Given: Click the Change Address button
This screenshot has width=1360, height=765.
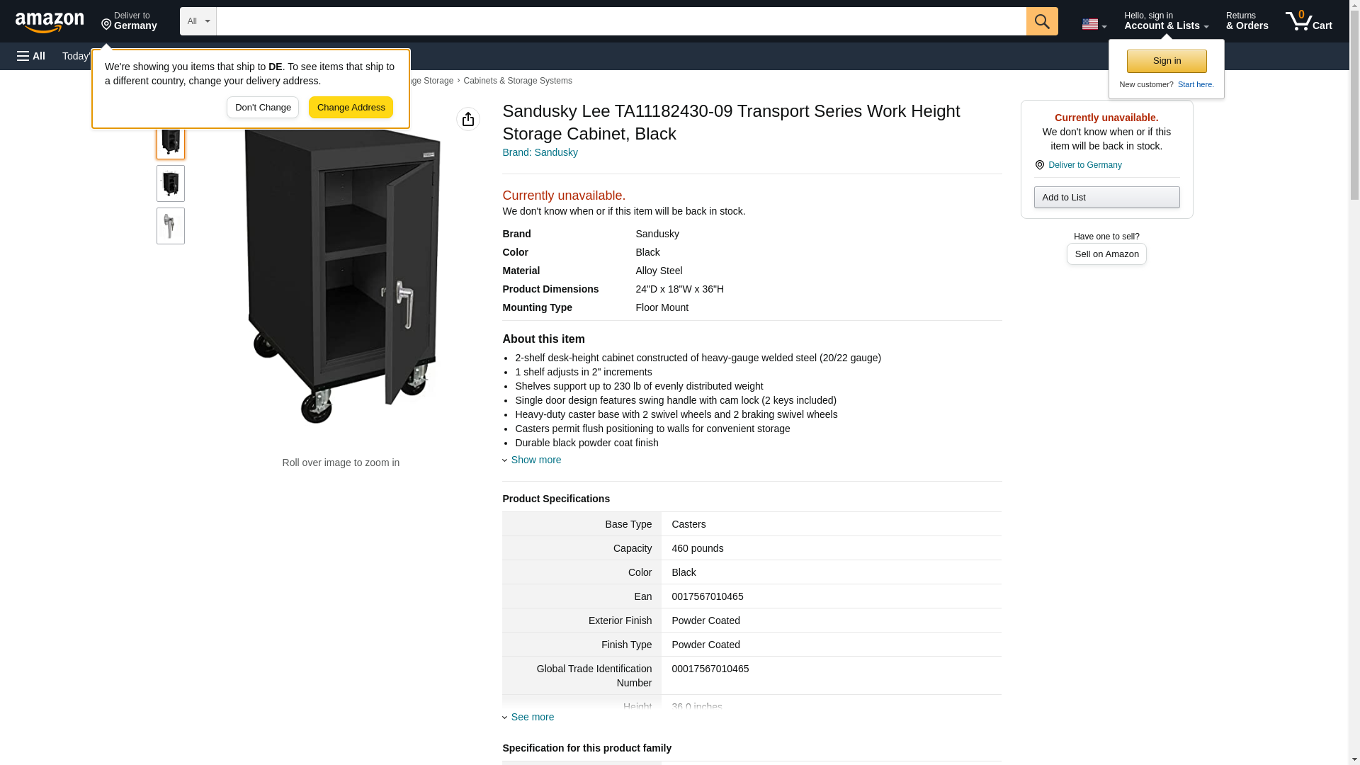Looking at the screenshot, I should 351,108.
